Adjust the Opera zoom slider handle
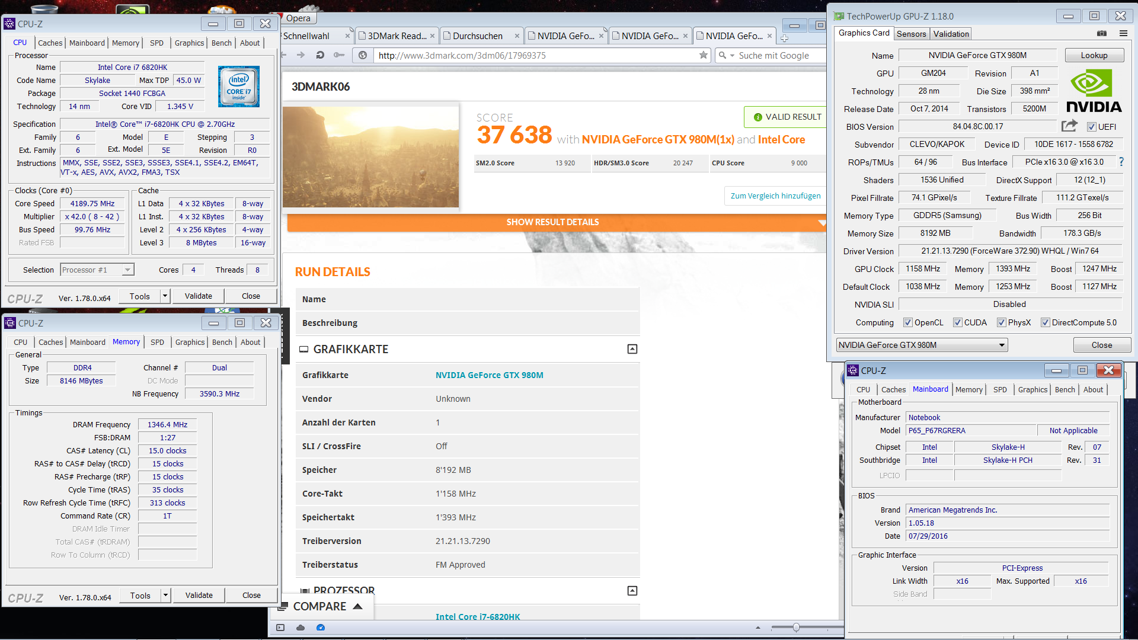Screen dimensions: 1138x640 tap(796, 628)
